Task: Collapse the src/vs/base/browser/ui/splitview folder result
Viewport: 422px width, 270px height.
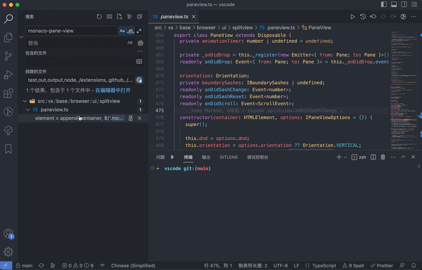Action: 25,101
